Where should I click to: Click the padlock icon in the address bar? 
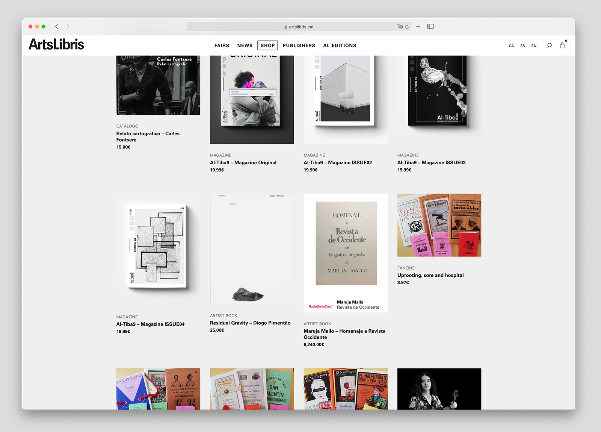[286, 27]
